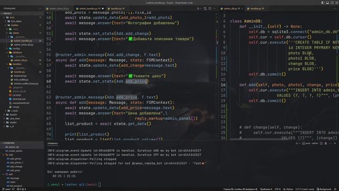Click the Background status bar item

point(324,189)
